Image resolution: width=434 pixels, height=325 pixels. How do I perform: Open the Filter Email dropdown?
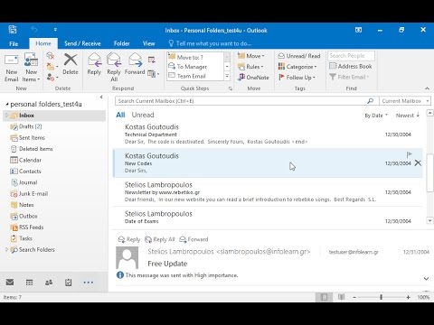(349, 77)
